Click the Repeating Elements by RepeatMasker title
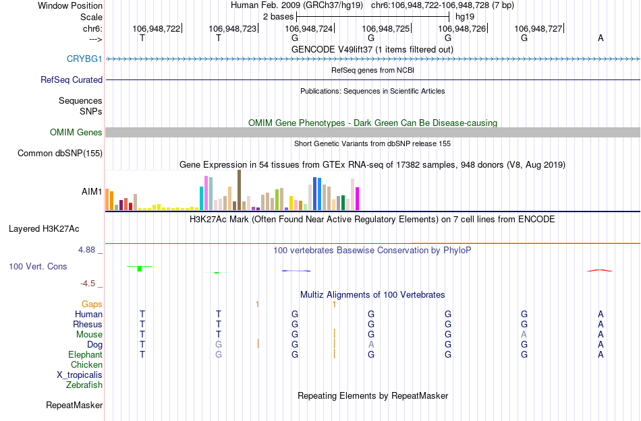This screenshot has height=421, width=641. [372, 395]
